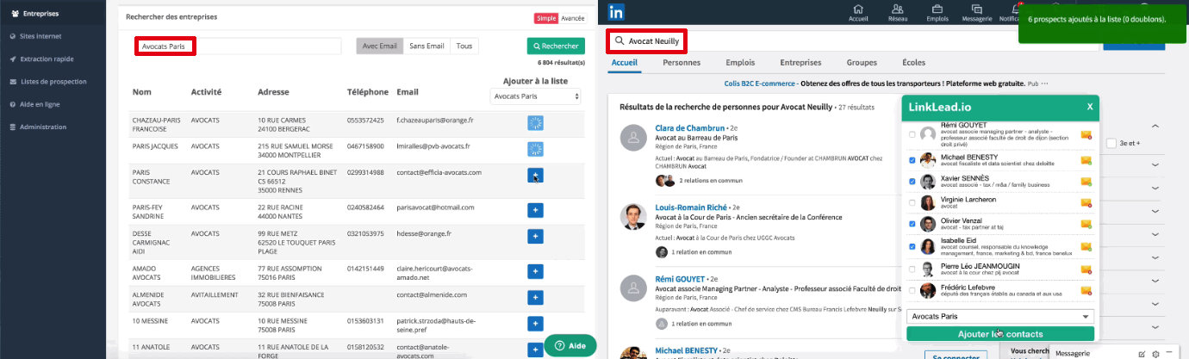Uncheck the Isabelle Eid checkbox
The width and height of the screenshot is (1189, 359).
912,246
